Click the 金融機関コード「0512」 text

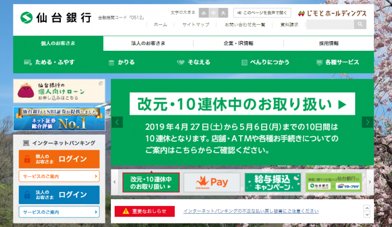click(x=121, y=18)
